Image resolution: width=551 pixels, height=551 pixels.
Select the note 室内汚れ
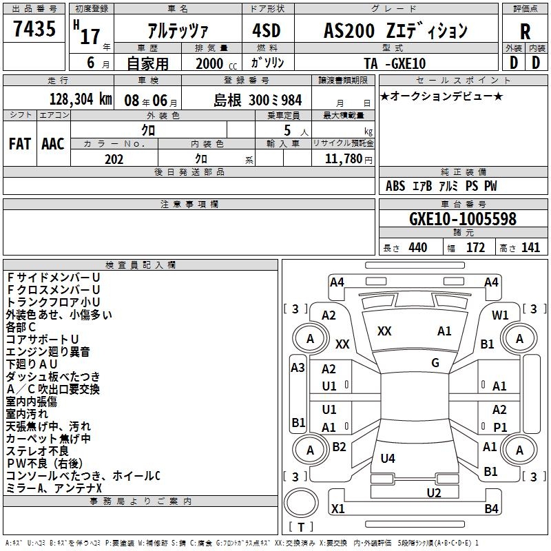pos(27,414)
